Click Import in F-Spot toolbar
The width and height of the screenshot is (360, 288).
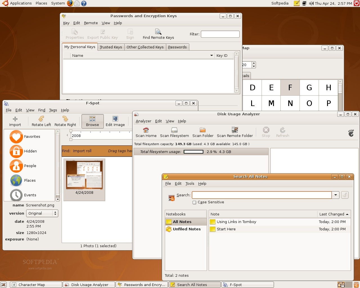point(15,121)
